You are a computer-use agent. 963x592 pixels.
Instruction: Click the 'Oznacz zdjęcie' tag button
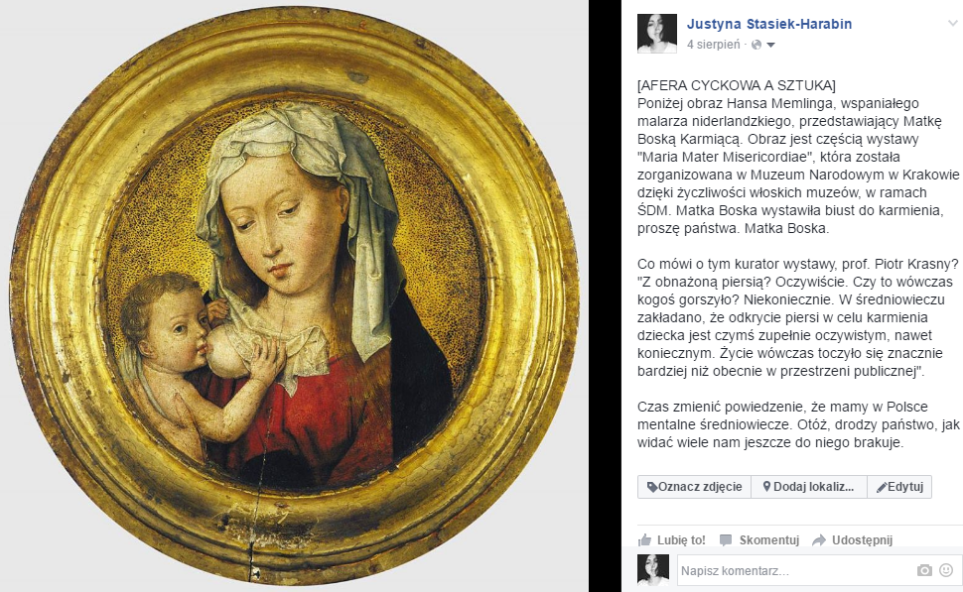point(694,487)
